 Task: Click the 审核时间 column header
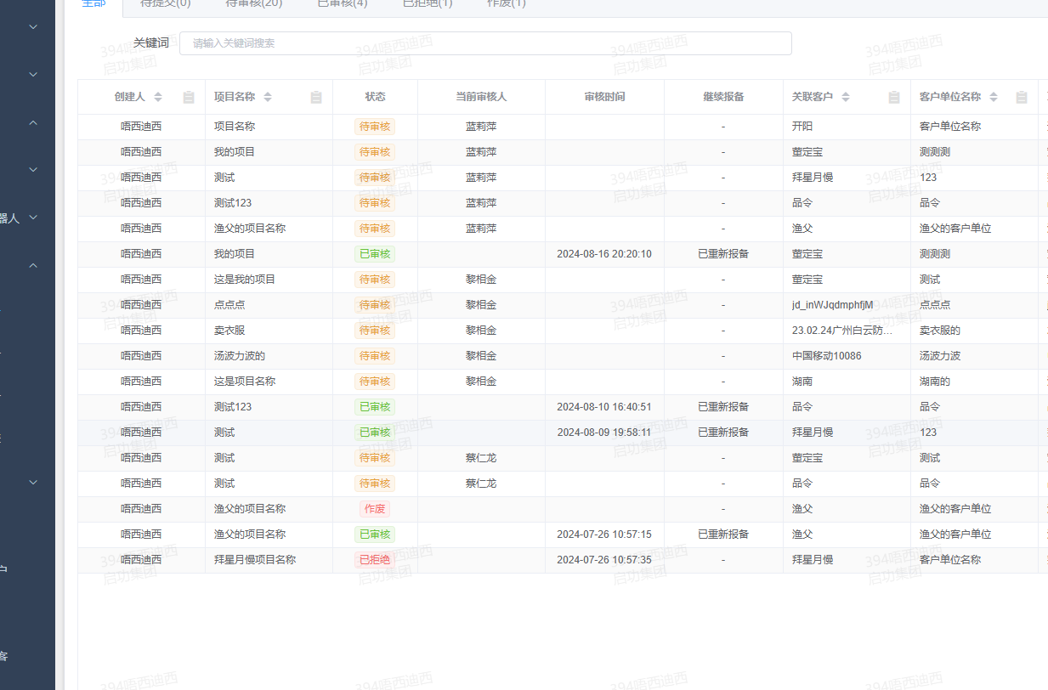pos(604,97)
